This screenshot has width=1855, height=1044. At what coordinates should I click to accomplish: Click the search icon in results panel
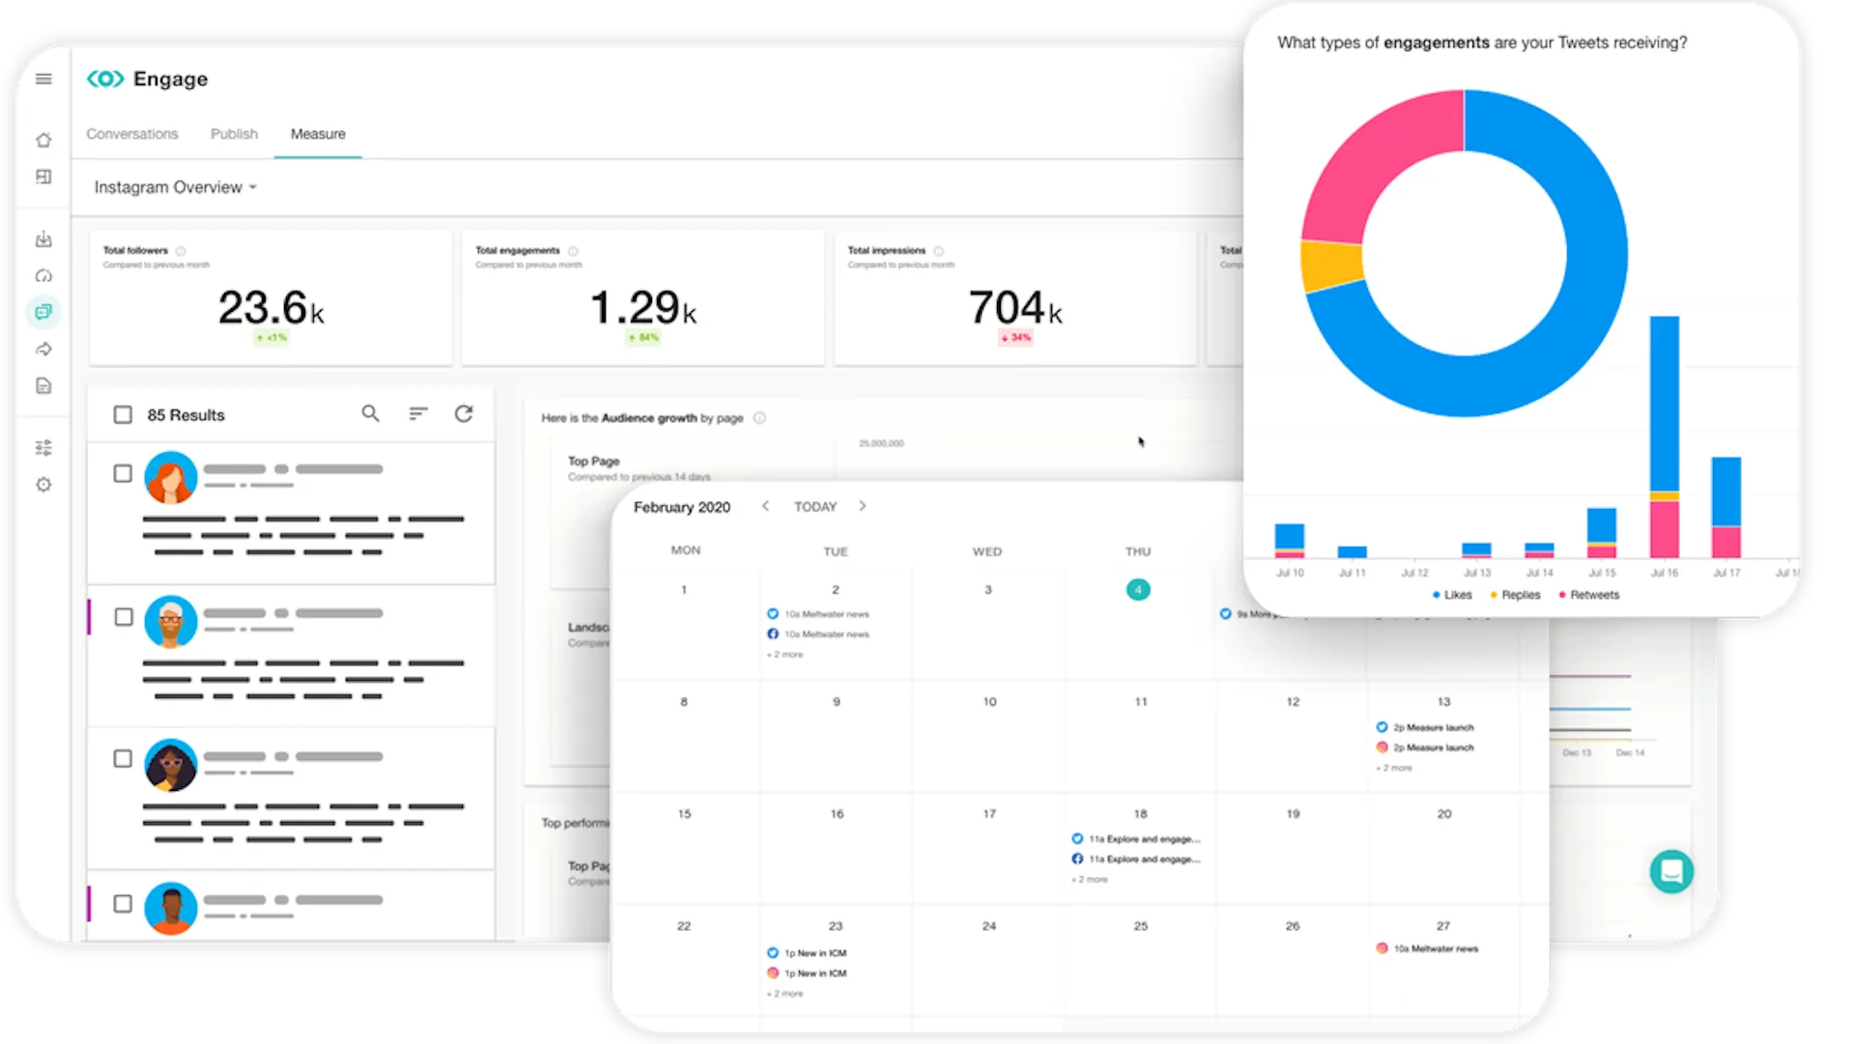pos(370,413)
